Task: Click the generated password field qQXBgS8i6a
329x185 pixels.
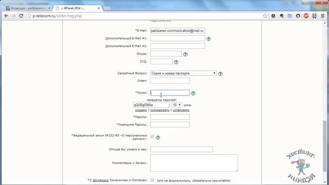Action: click(x=151, y=105)
